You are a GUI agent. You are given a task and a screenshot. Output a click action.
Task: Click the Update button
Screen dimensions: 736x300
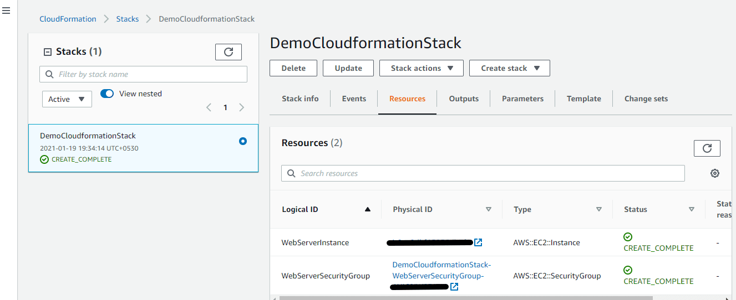348,68
